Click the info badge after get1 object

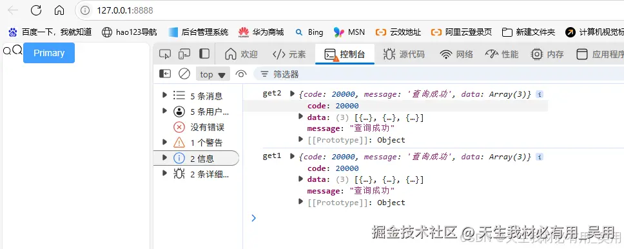pos(540,157)
